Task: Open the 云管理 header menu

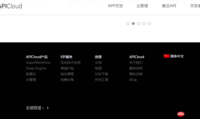Action: (142, 6)
